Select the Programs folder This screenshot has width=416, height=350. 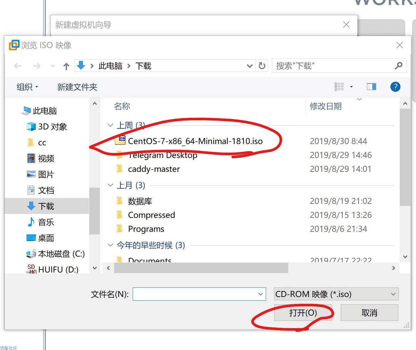(x=146, y=229)
